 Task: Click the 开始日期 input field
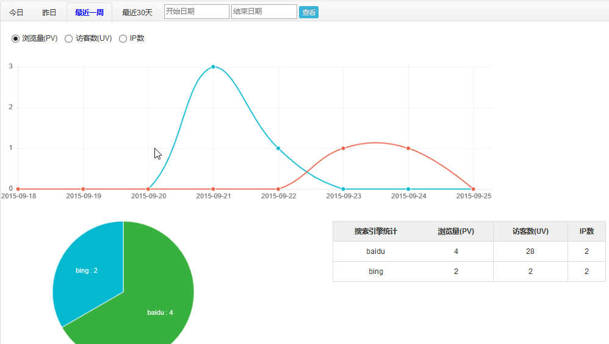196,12
